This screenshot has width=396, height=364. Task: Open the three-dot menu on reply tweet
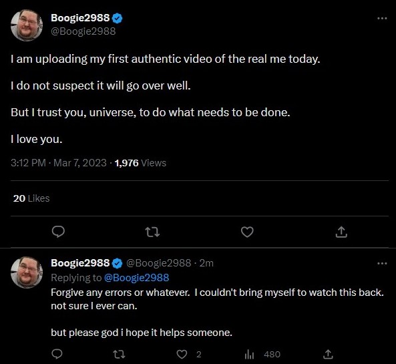point(382,263)
